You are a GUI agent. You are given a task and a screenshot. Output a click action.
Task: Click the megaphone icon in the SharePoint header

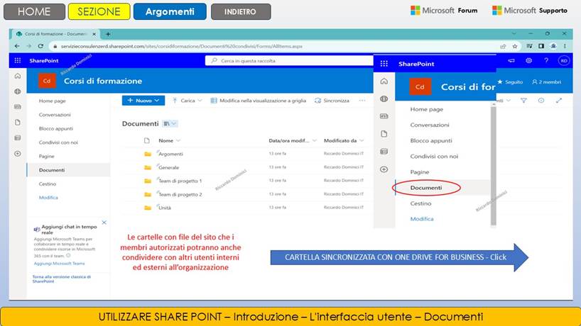click(511, 60)
